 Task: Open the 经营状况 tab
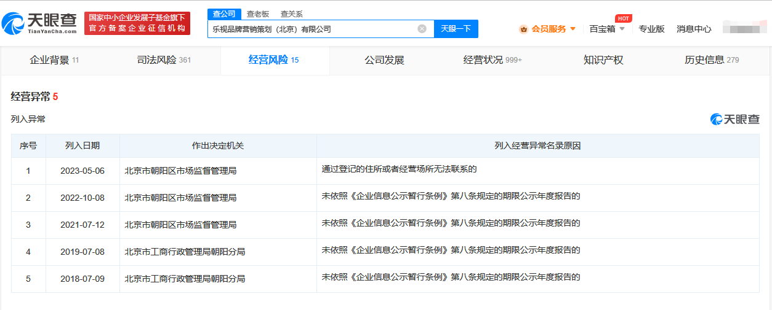tap(493, 60)
